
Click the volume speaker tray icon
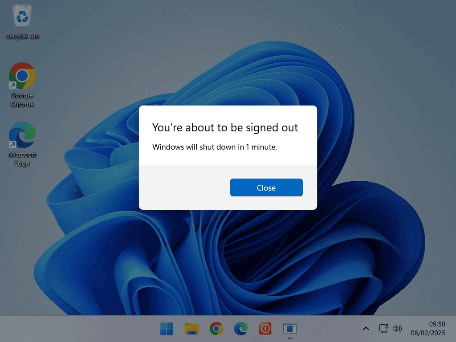397,329
